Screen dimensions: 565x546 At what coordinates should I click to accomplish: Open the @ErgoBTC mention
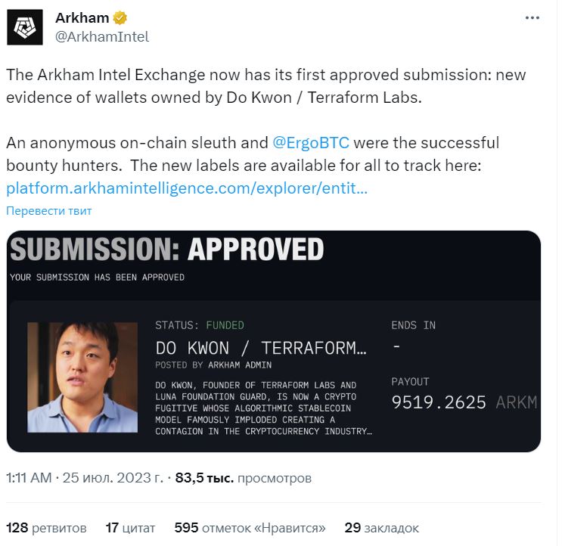pyautogui.click(x=311, y=143)
